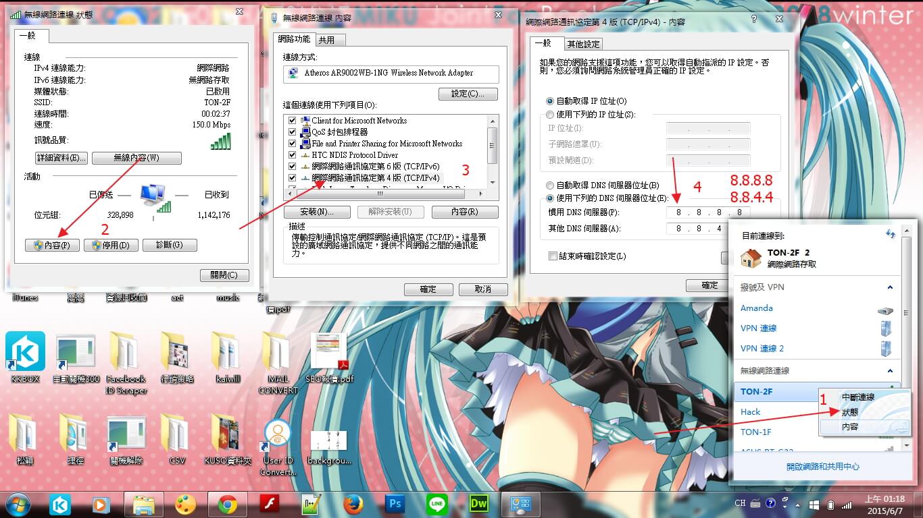Screen dimensions: 923x518
Task: Click the 設定(C) adapter button
Action: pos(468,94)
